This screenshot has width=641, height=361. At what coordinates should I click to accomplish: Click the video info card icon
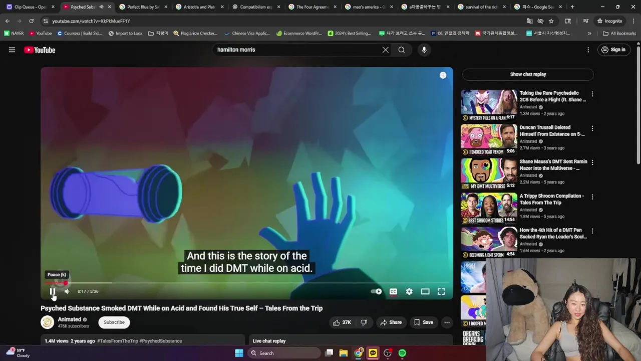pos(443,75)
